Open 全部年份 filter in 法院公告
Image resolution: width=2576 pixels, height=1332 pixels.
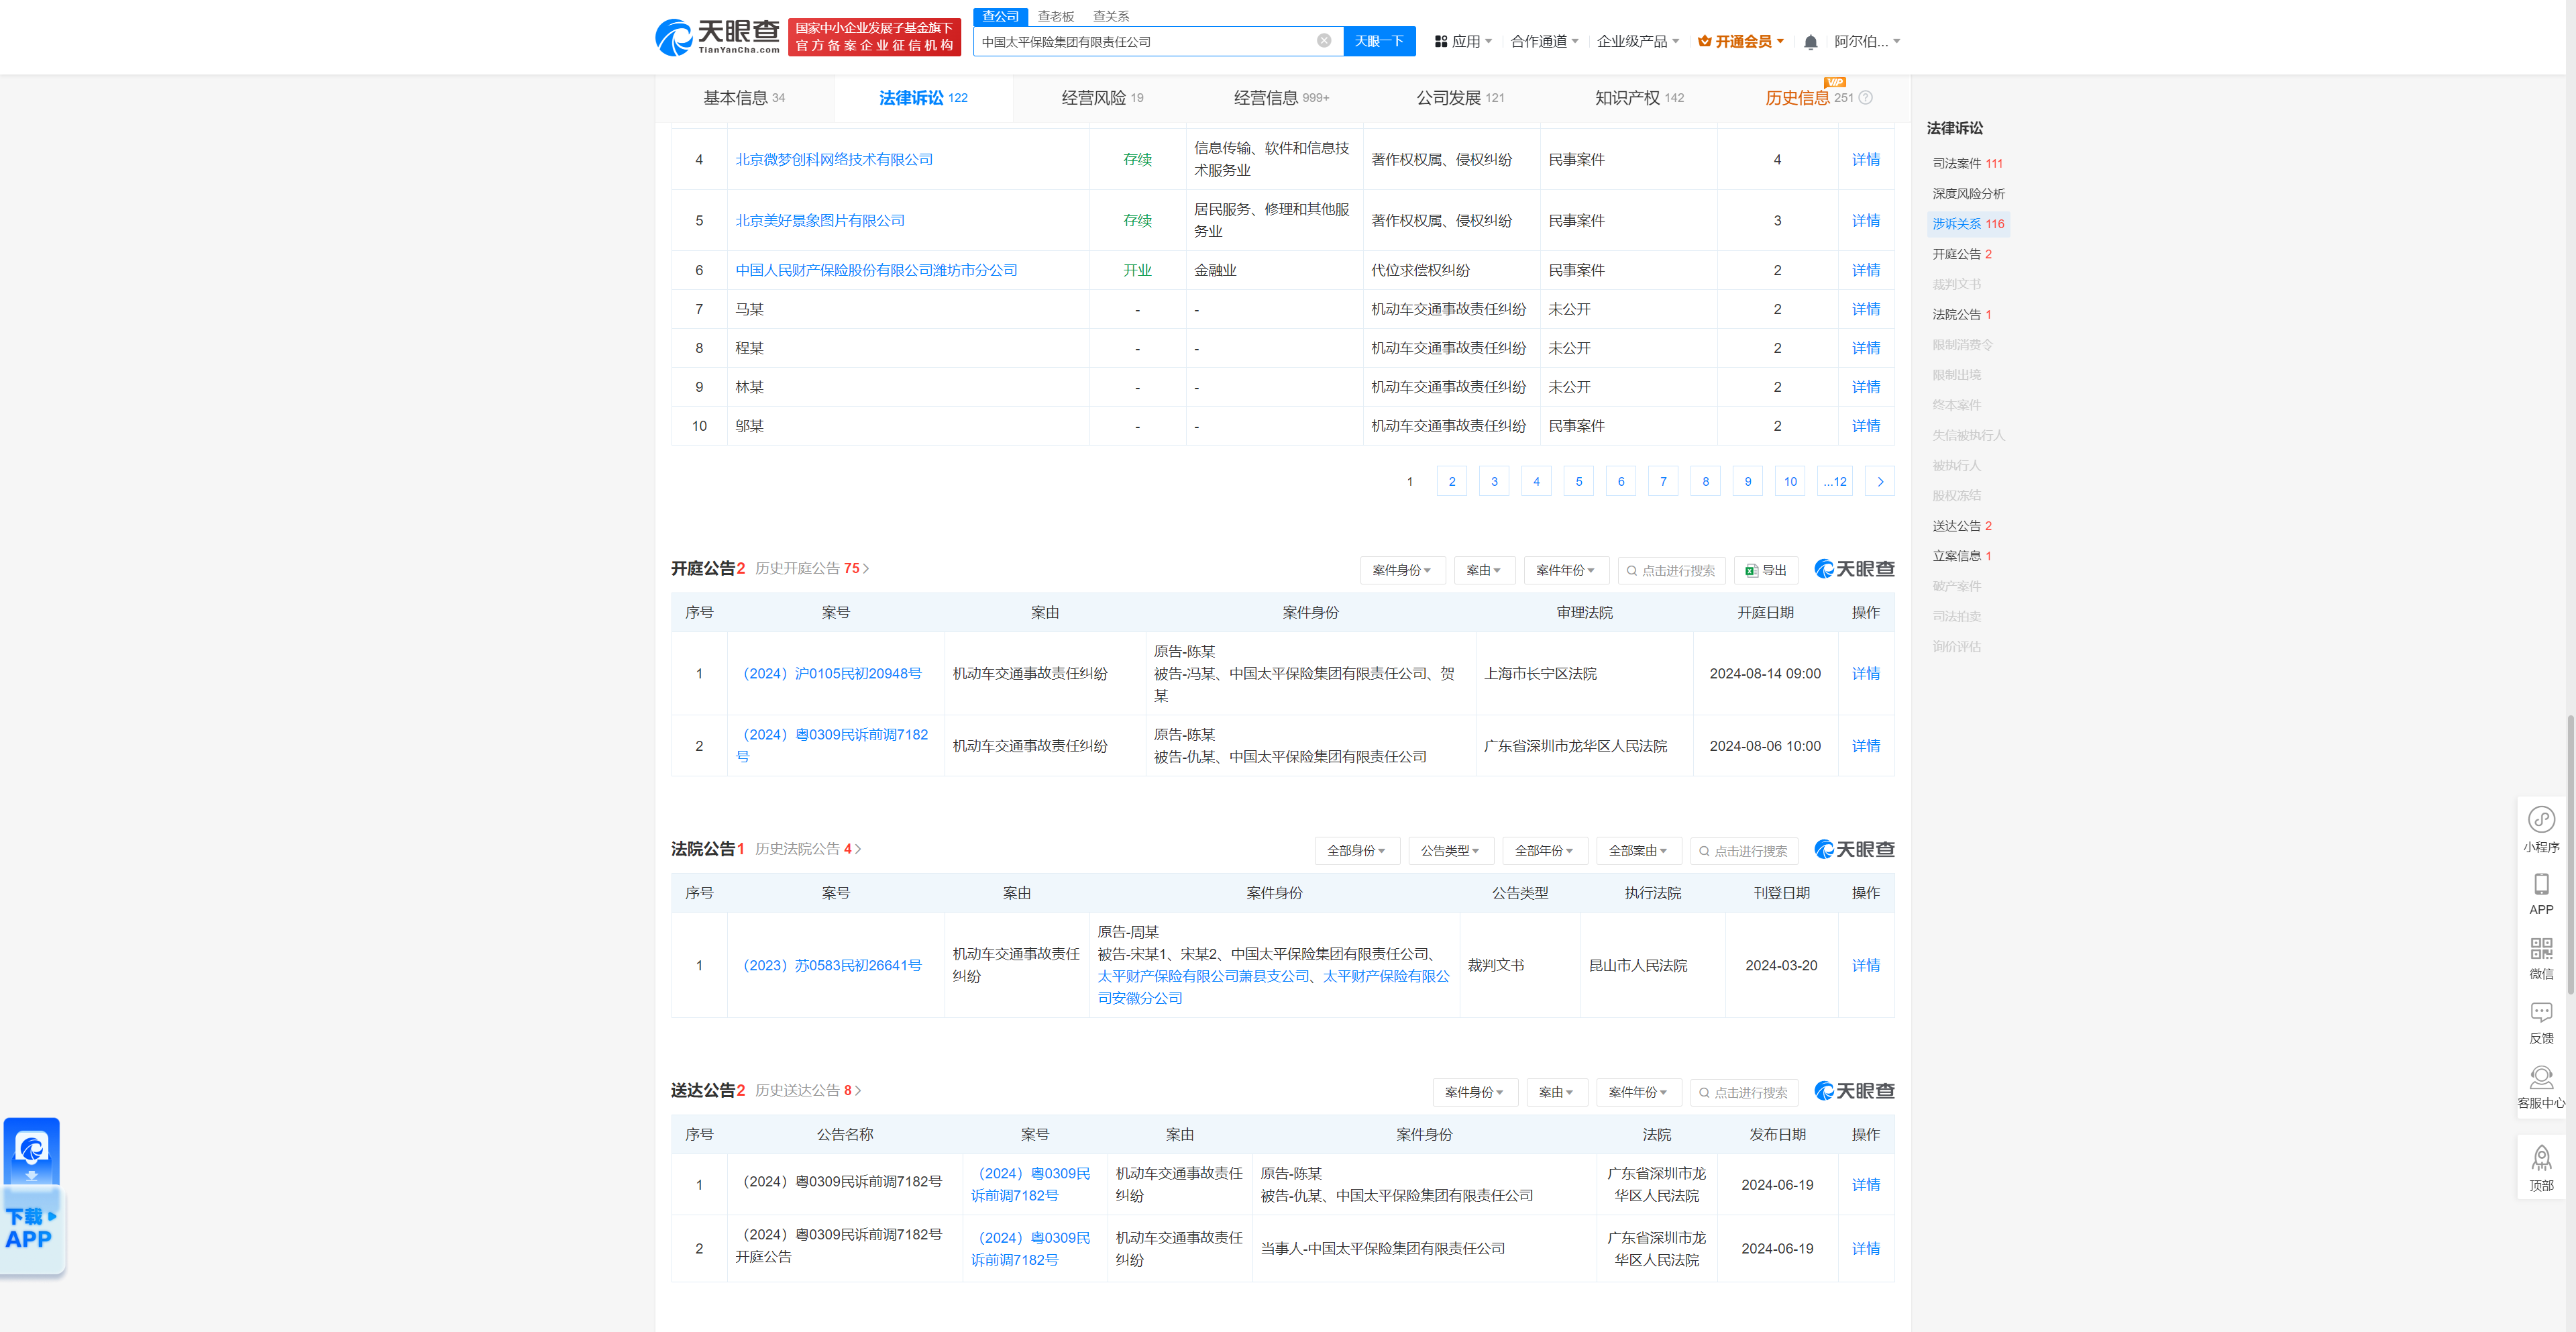(1545, 851)
